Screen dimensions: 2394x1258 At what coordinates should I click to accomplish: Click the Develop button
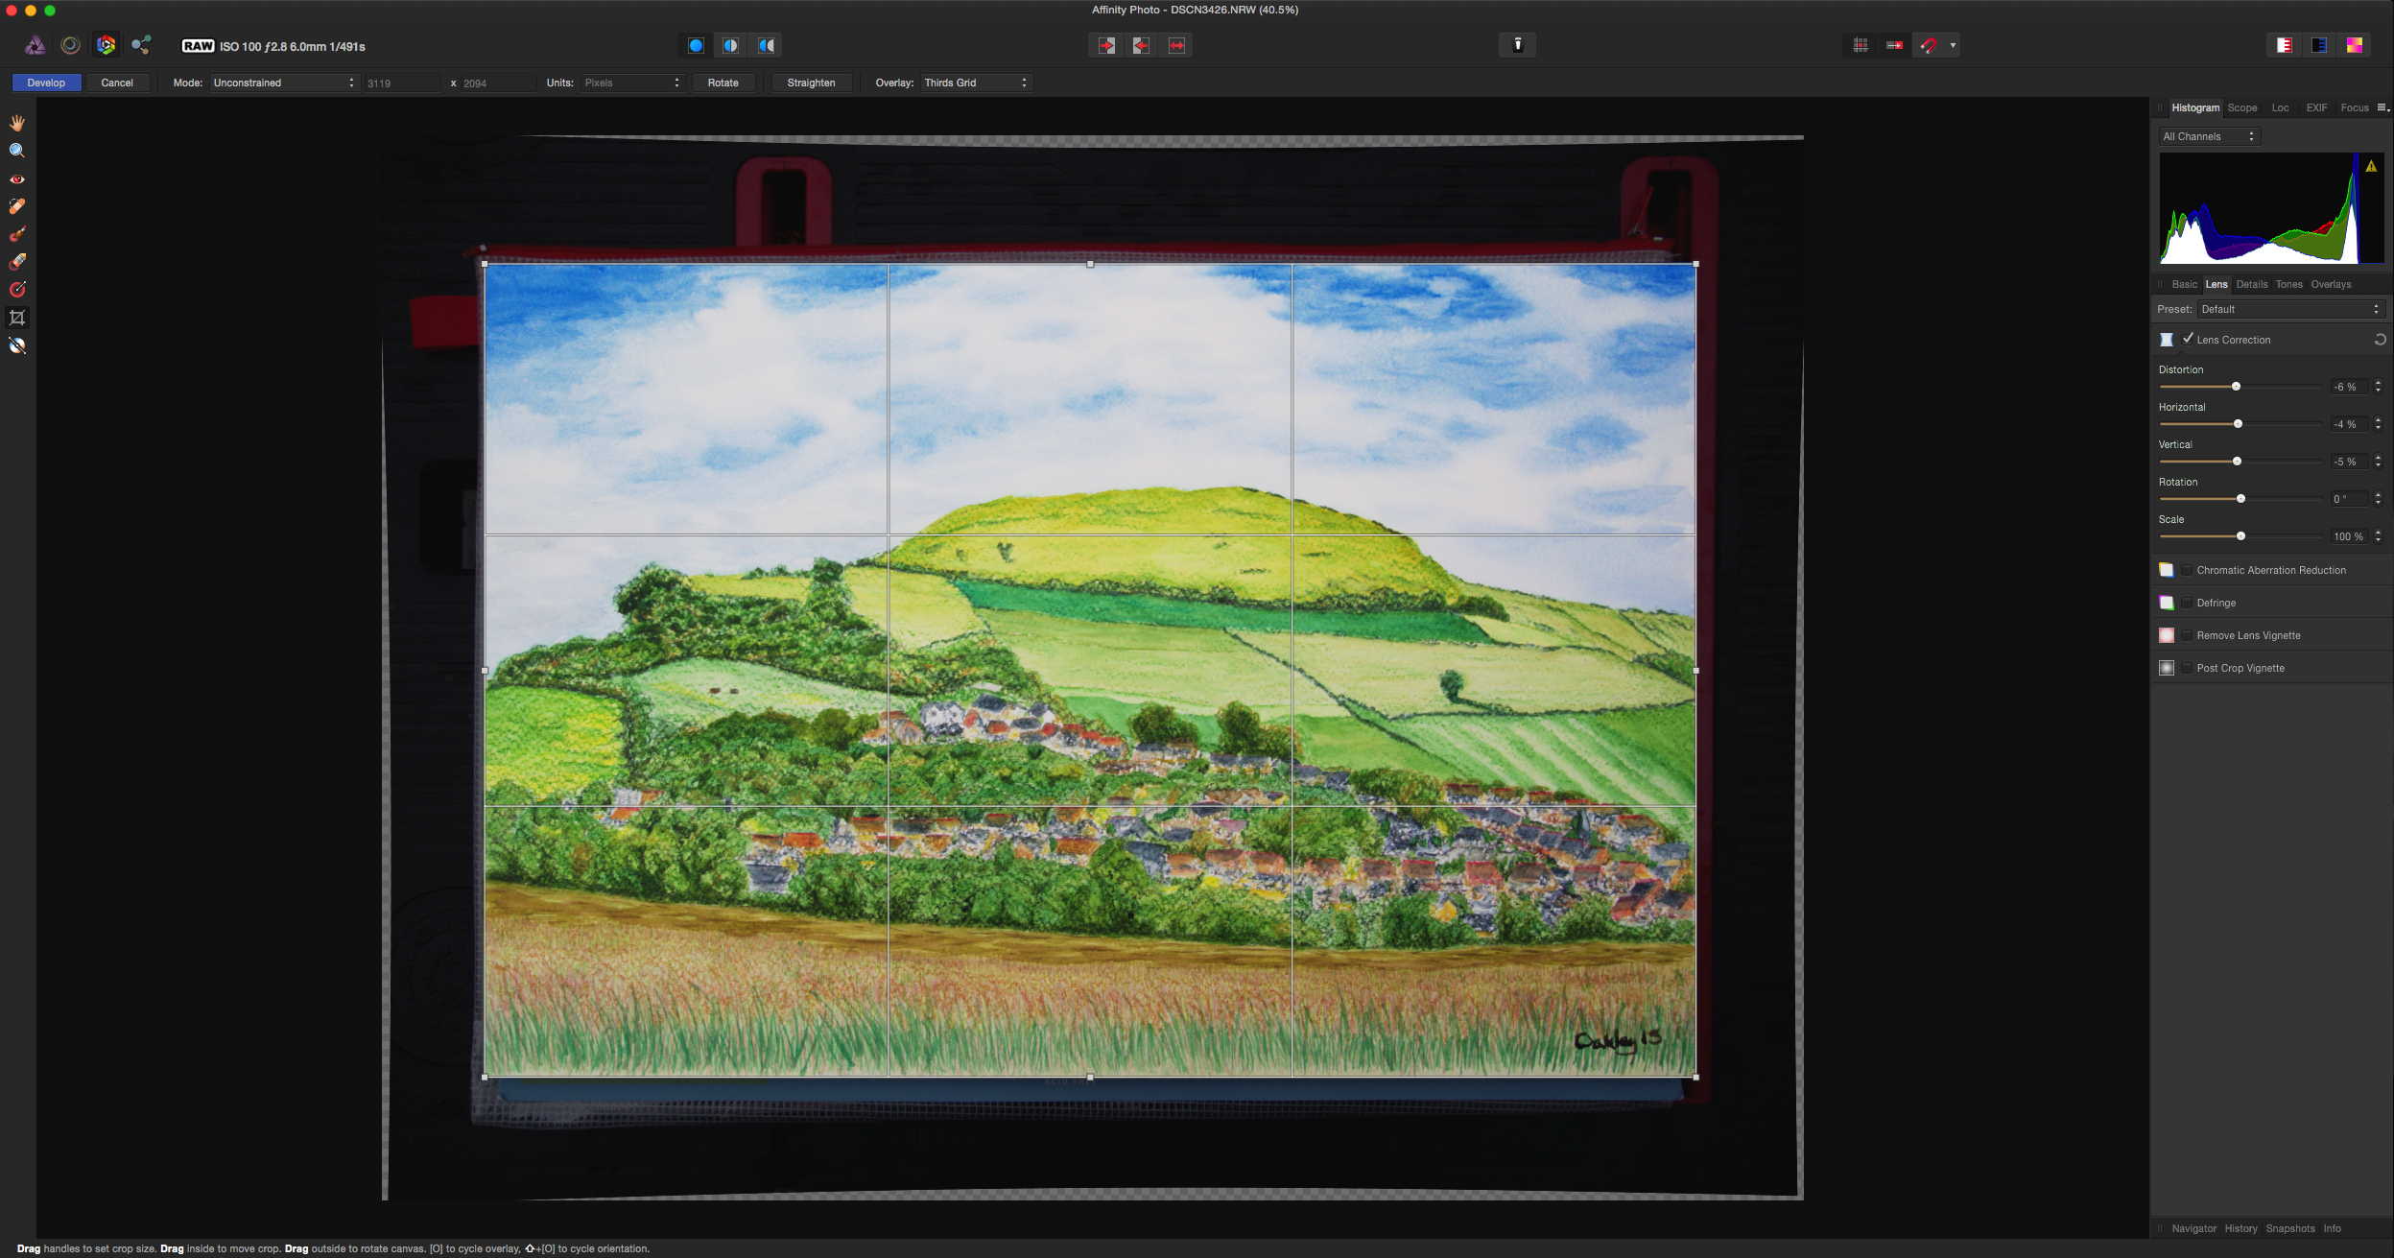[x=46, y=83]
